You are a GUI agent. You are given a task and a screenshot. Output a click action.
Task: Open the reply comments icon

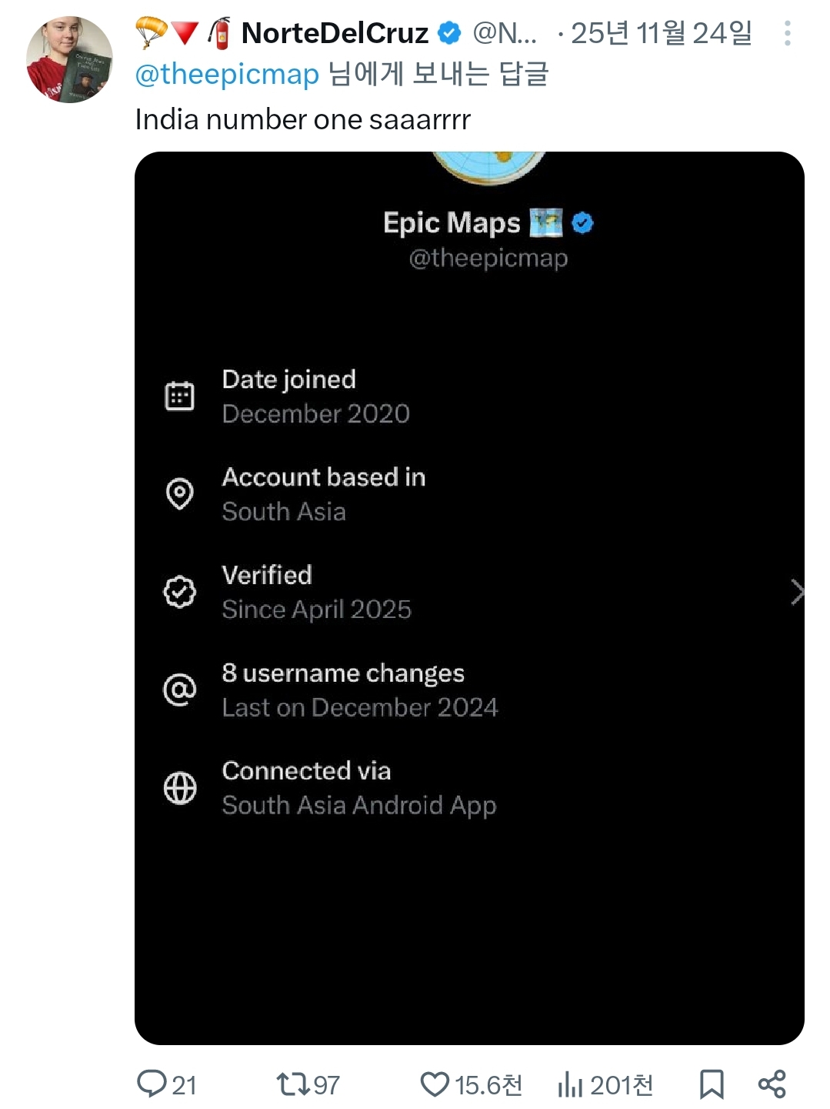tap(152, 1084)
